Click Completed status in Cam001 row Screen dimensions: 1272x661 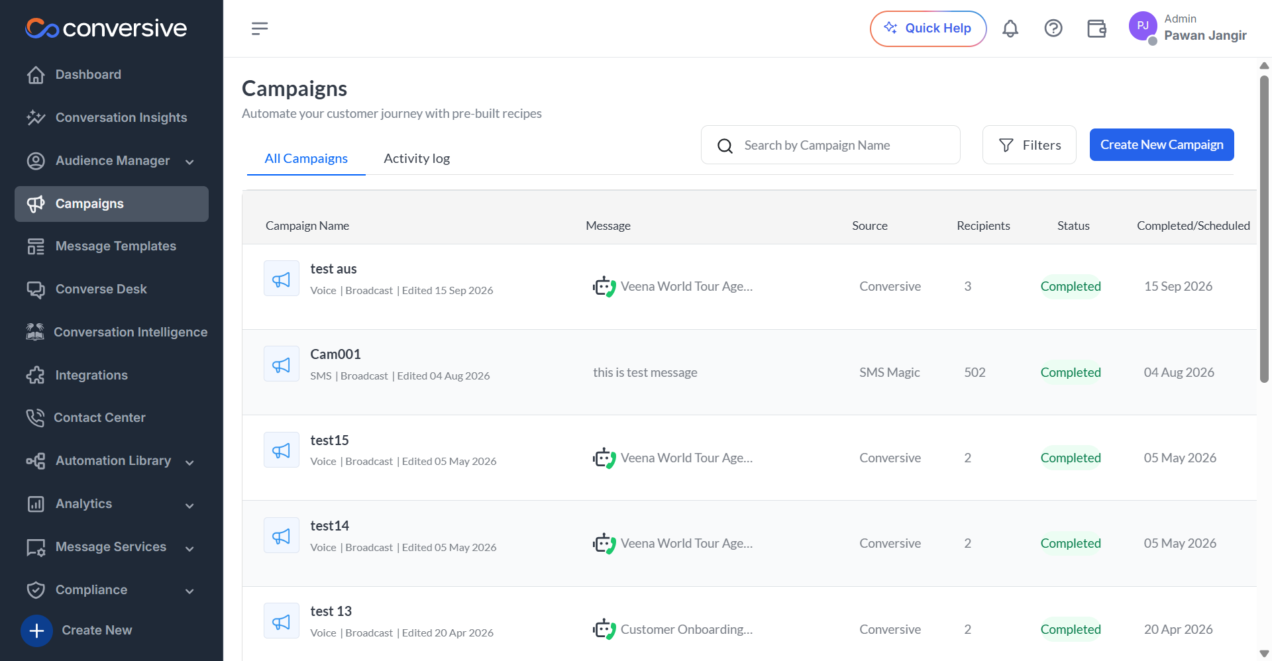click(1071, 372)
